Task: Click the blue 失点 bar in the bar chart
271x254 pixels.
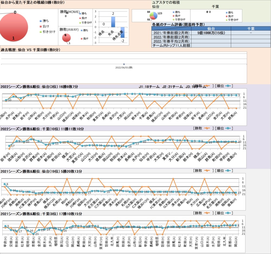Action: coord(113,22)
